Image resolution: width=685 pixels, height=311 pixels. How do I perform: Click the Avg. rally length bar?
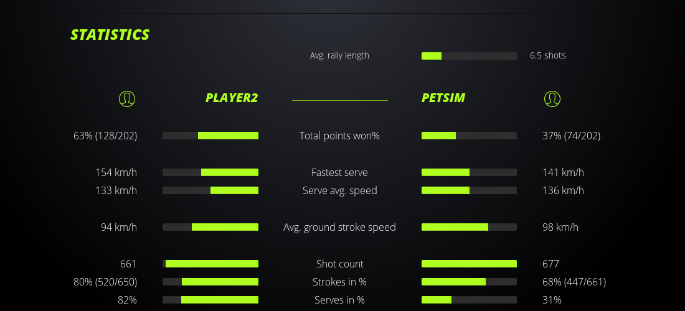pyautogui.click(x=469, y=56)
